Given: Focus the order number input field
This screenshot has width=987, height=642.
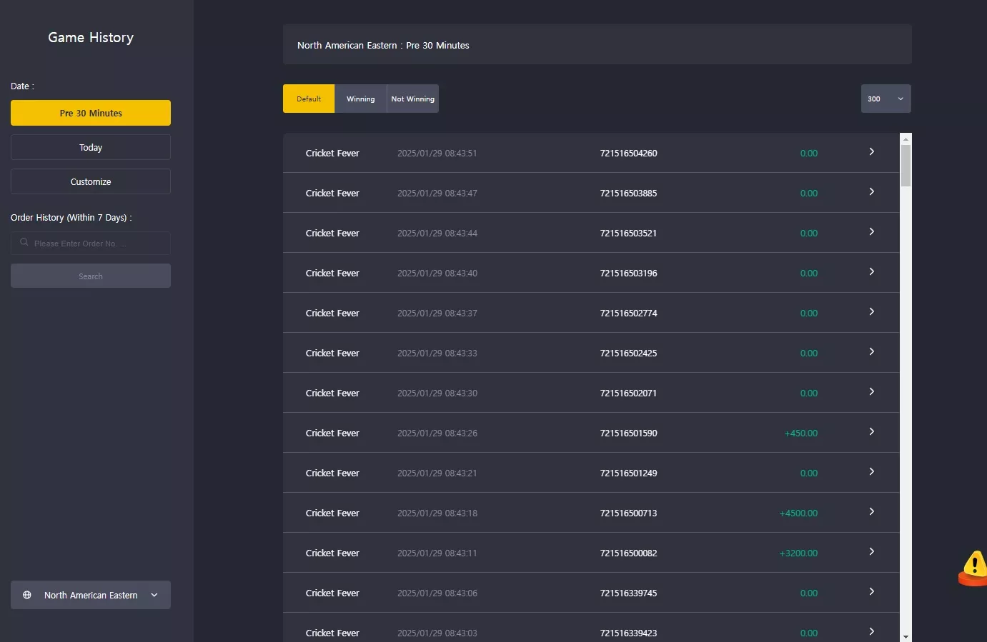Looking at the screenshot, I should tap(91, 243).
